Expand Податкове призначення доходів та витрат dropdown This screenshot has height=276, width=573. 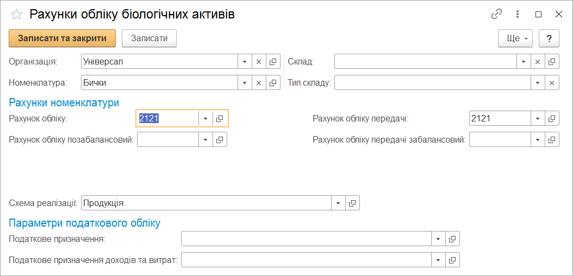438,260
